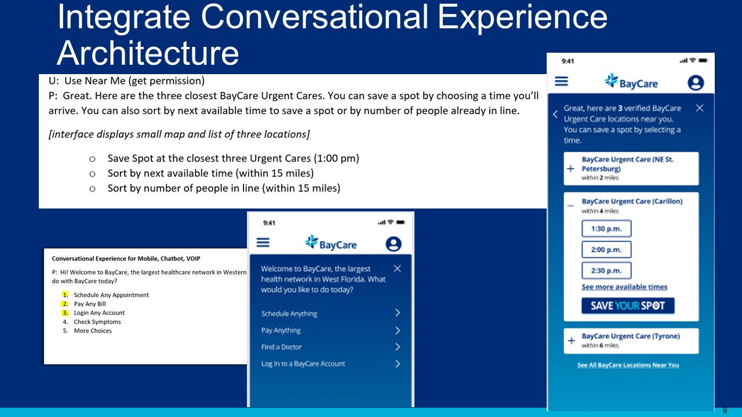Click chevron next to Log In to a BayCare Account
This screenshot has width=742, height=417.
398,364
